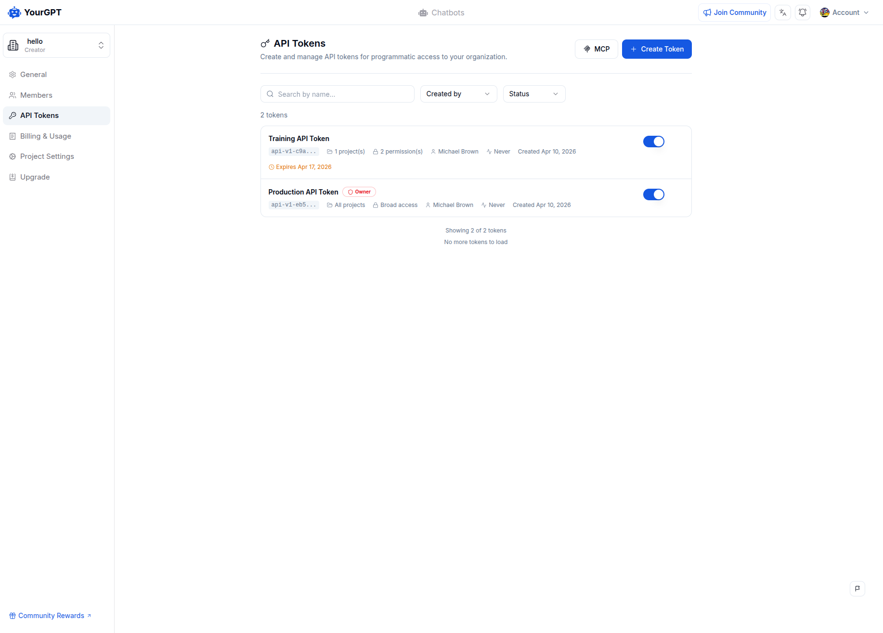Open the Community Rewards link
The image size is (883, 633).
tap(51, 616)
